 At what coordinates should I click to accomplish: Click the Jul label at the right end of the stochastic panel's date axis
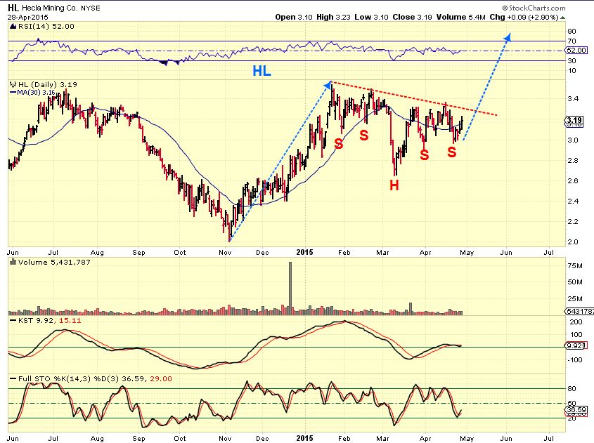click(x=548, y=438)
